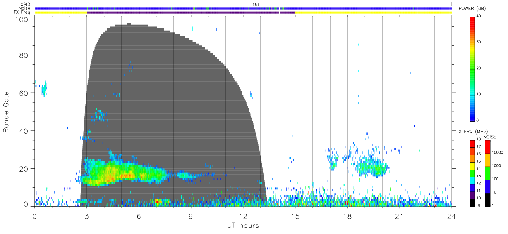Click the 'NOISE' legend title

click(x=489, y=137)
